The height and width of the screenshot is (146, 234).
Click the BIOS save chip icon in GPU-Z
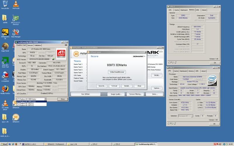(x=54, y=59)
